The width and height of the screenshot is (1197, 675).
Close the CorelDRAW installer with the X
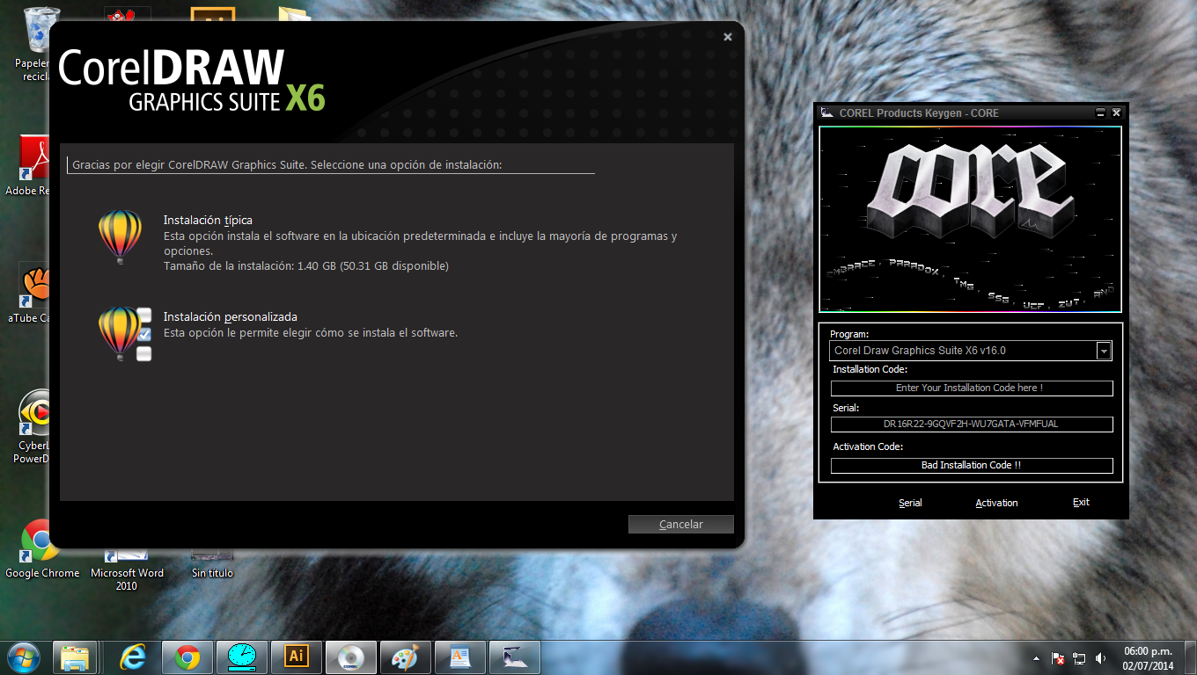pyautogui.click(x=728, y=37)
